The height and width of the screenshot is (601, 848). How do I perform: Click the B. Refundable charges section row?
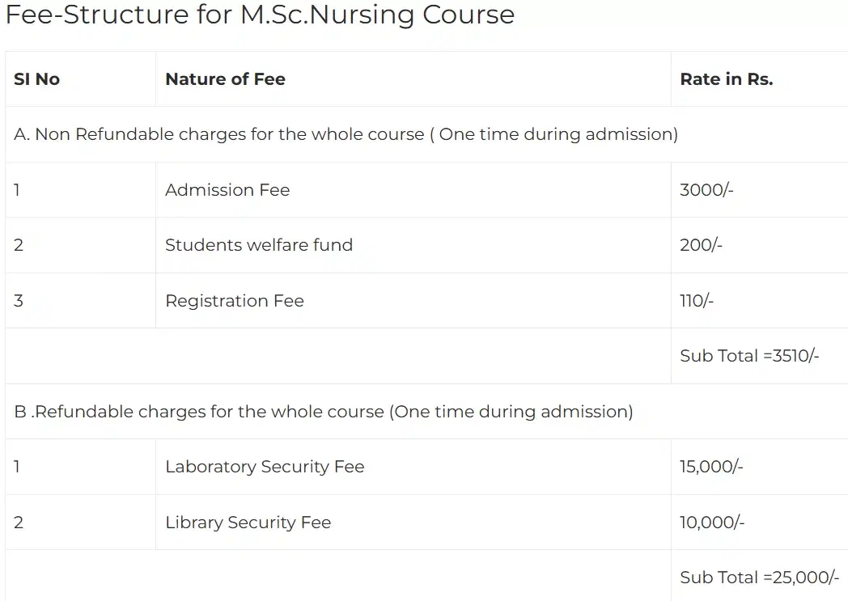(x=324, y=412)
